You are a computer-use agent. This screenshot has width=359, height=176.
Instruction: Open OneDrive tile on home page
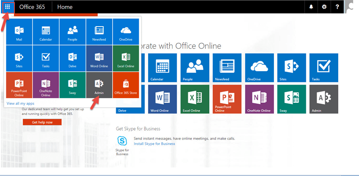259,68
